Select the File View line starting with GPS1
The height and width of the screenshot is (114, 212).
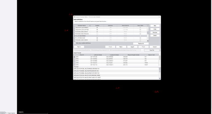point(116,69)
